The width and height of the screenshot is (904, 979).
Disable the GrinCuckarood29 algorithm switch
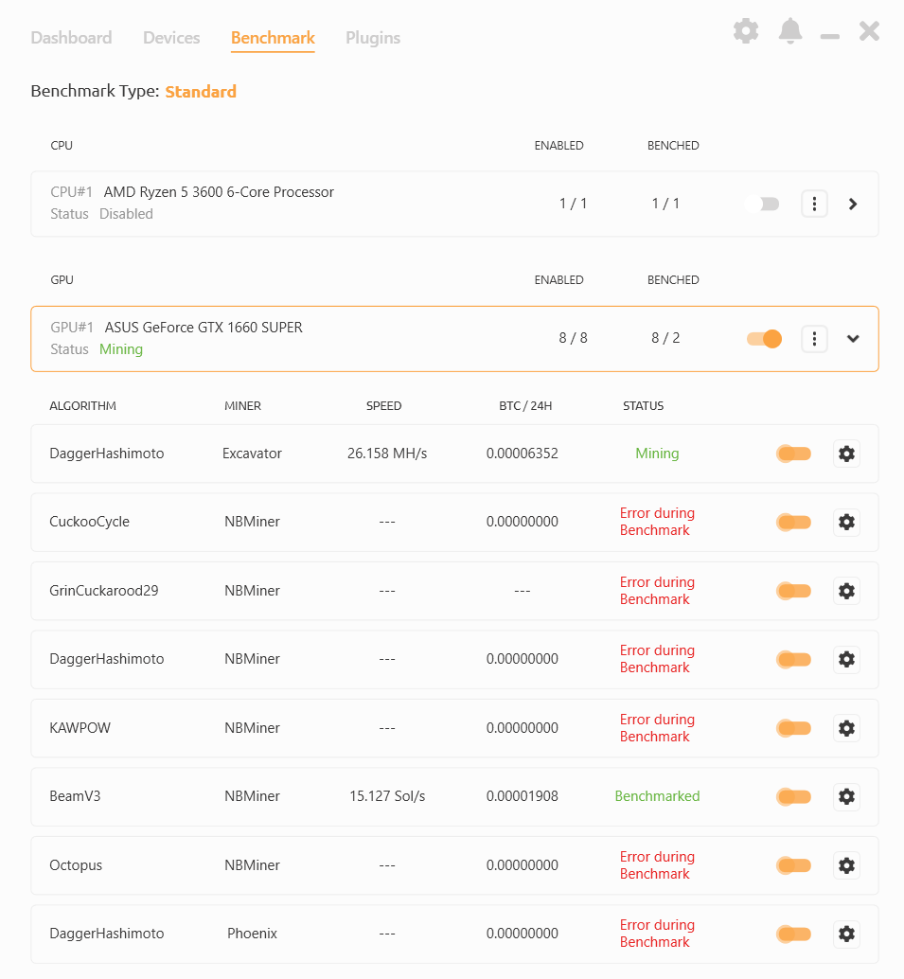793,591
